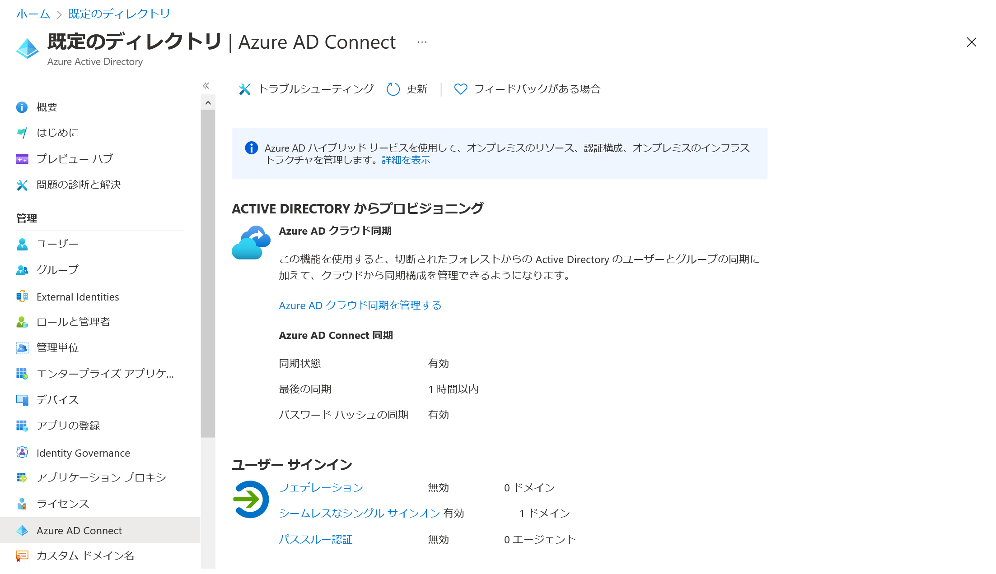Open シームレスなシングル サインオン link
This screenshot has width=996, height=574.
tap(360, 513)
